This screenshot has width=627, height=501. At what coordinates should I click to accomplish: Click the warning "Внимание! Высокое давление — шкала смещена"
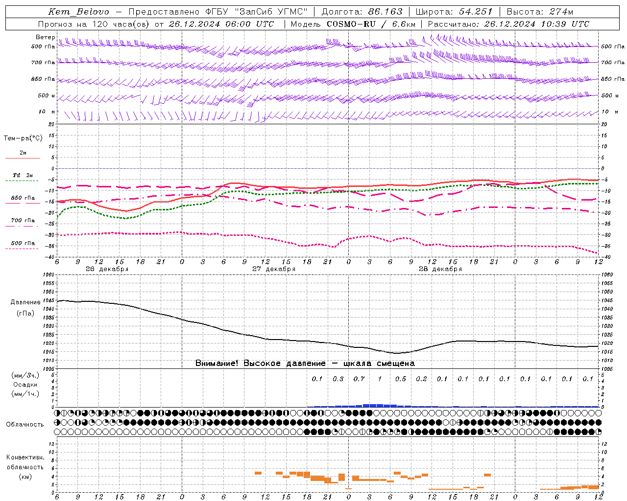point(305,364)
